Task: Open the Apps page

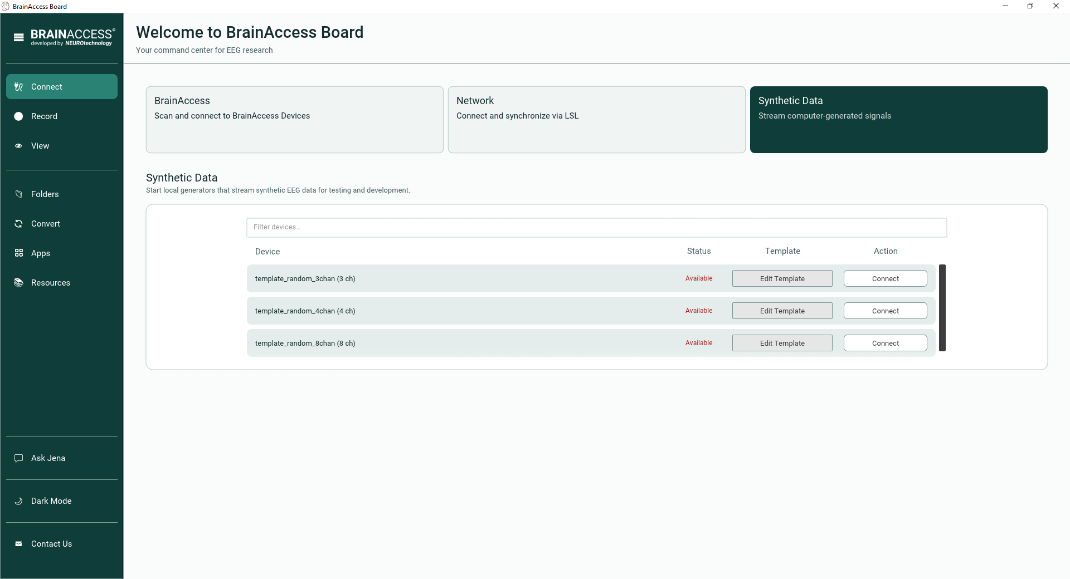Action: pos(62,253)
